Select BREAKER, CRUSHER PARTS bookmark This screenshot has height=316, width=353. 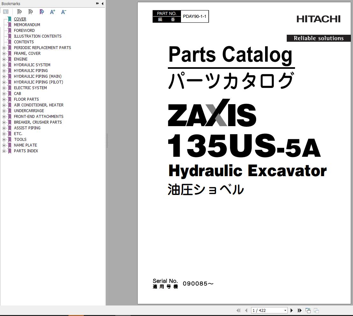[38, 122]
